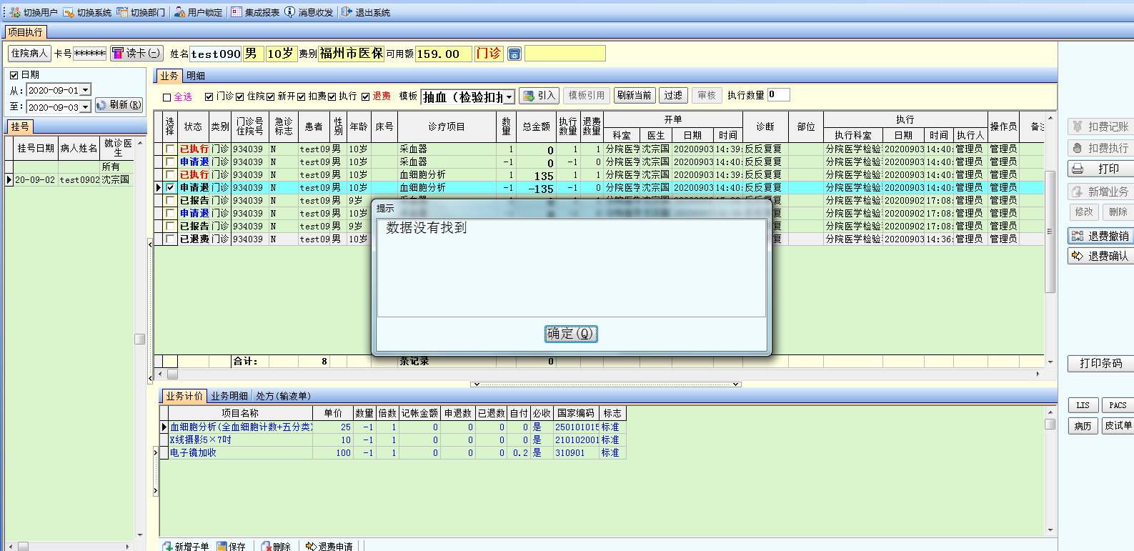Uncheck the 门诊 filter checkbox
Image resolution: width=1134 pixels, height=551 pixels.
point(209,96)
